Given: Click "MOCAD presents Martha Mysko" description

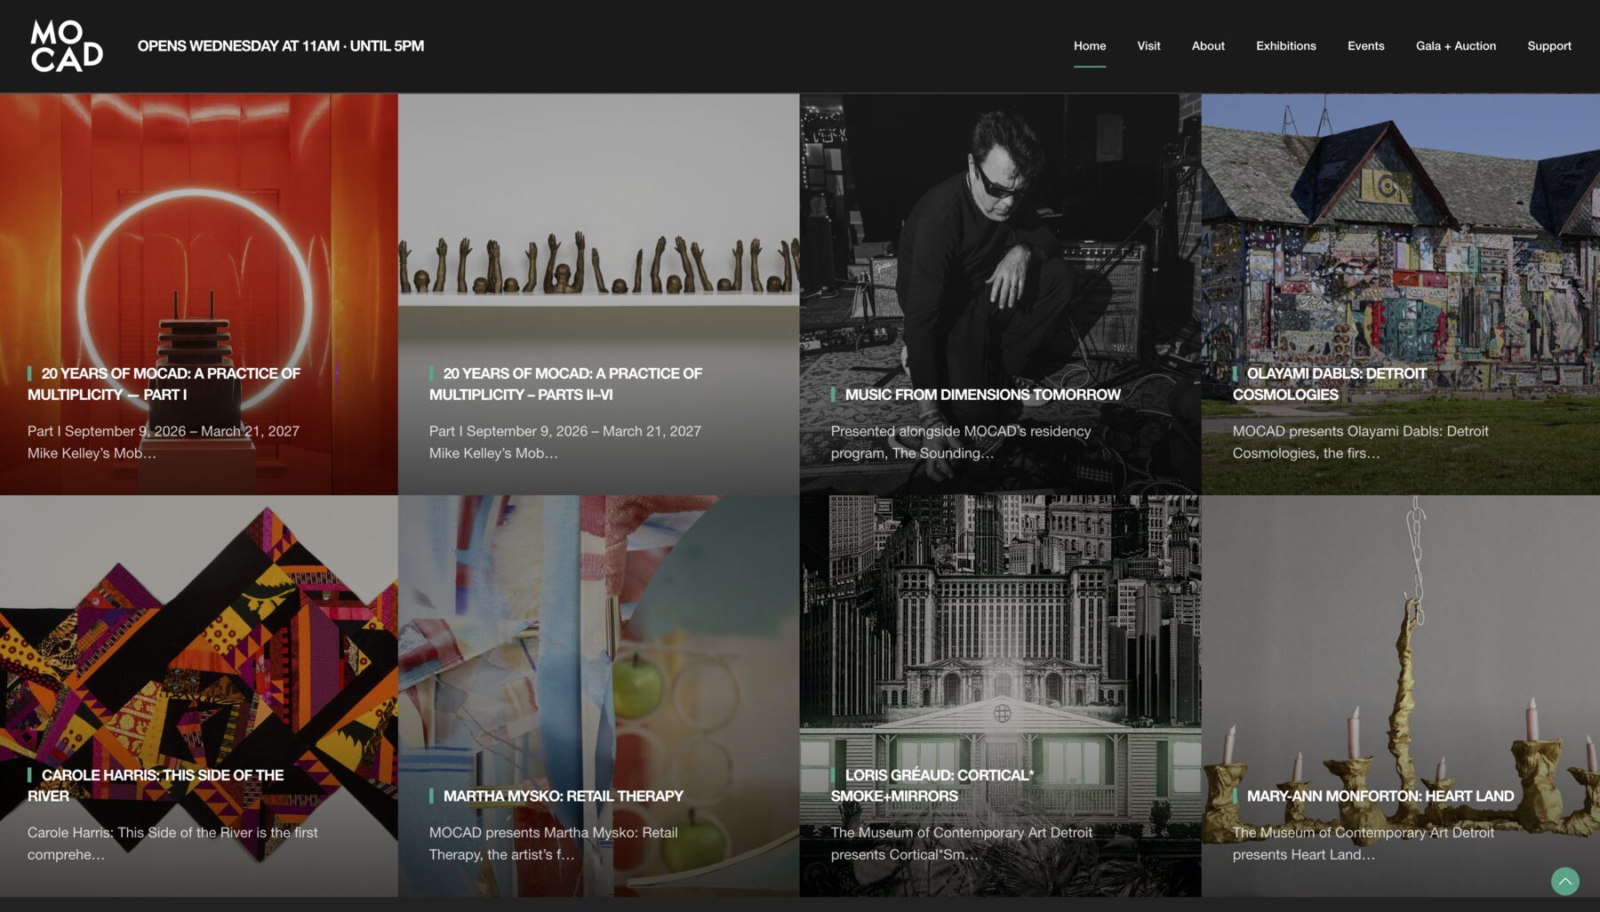Looking at the screenshot, I should pos(553,844).
